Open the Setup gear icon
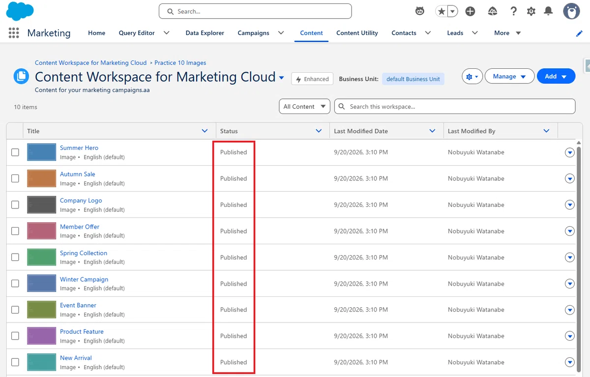 531,11
